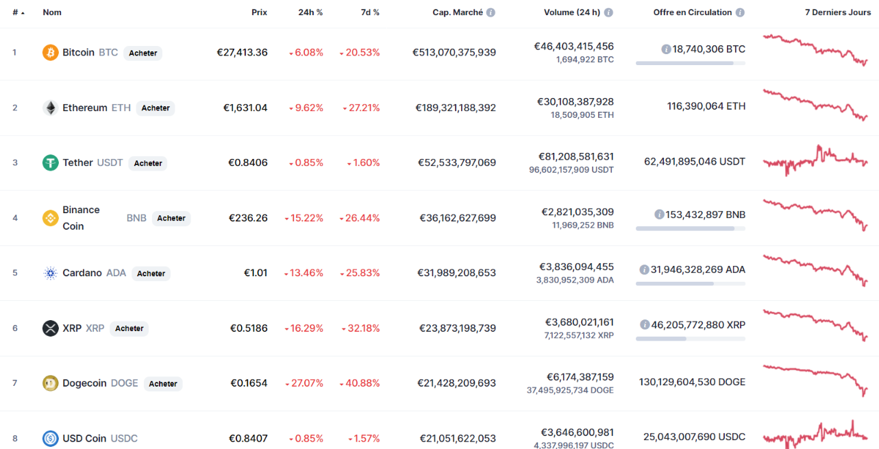This screenshot has height=449, width=879.
Task: Click the Binance Coin logo icon
Action: click(x=51, y=218)
